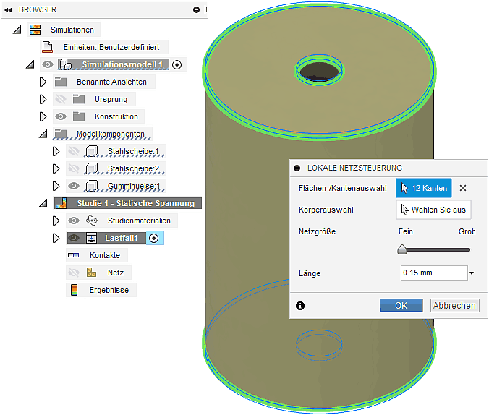489x415 pixels.
Task: Click the Kontakte icon in browser tree
Action: pos(73,255)
